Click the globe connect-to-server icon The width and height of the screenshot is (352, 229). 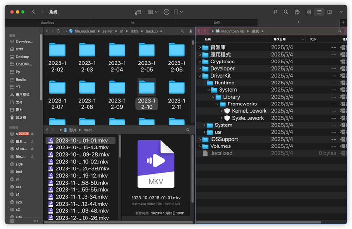click(297, 12)
